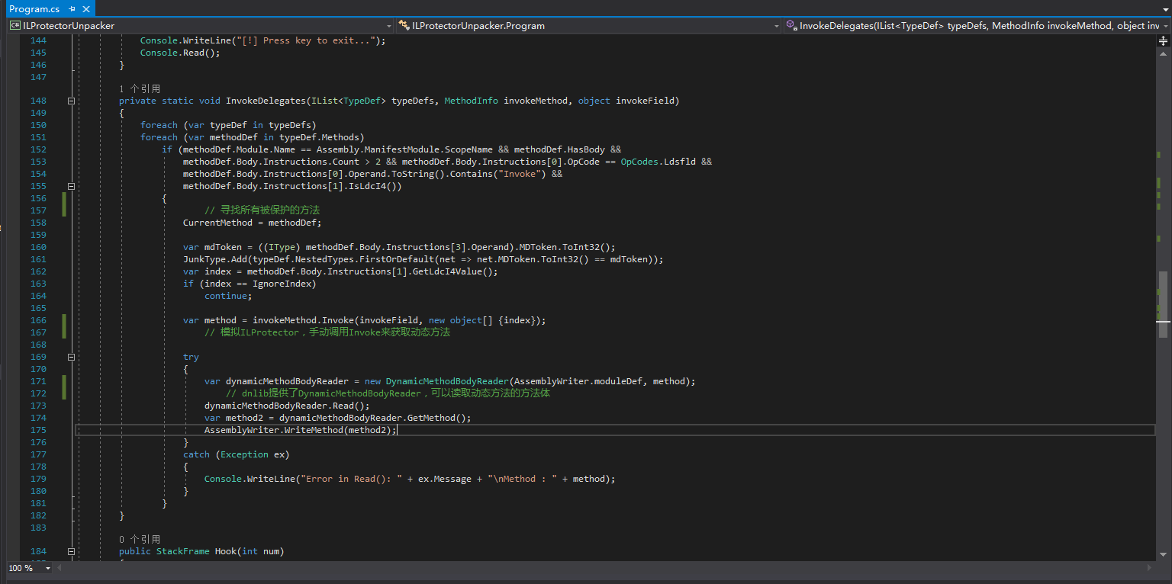Click 'GetLdcI4Value()' on line 162

[x=453, y=271]
